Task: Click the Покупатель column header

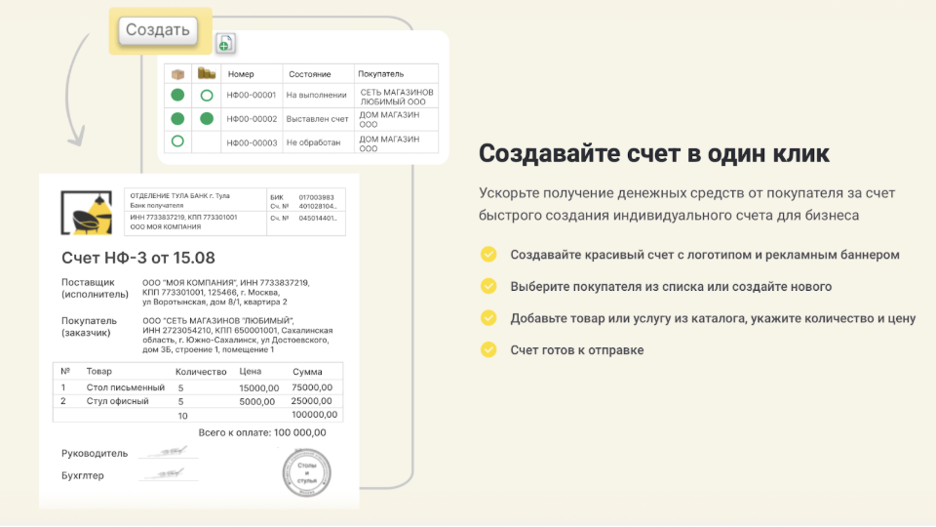Action: 381,74
